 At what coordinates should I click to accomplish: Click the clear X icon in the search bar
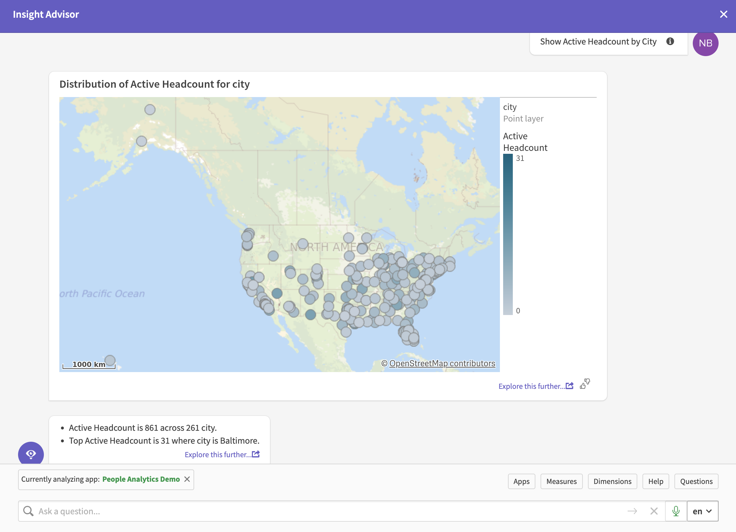[654, 511]
